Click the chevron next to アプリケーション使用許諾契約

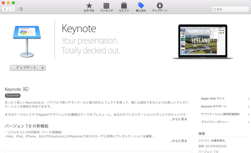coord(248,114)
